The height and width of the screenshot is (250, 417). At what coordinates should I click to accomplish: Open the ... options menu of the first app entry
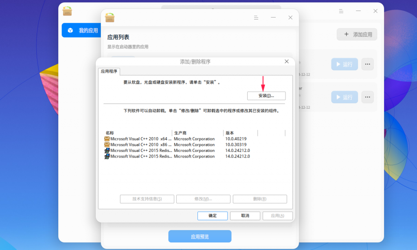pyautogui.click(x=367, y=64)
